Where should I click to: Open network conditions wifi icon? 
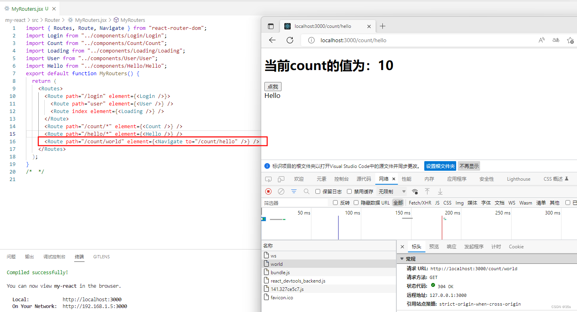[415, 191]
